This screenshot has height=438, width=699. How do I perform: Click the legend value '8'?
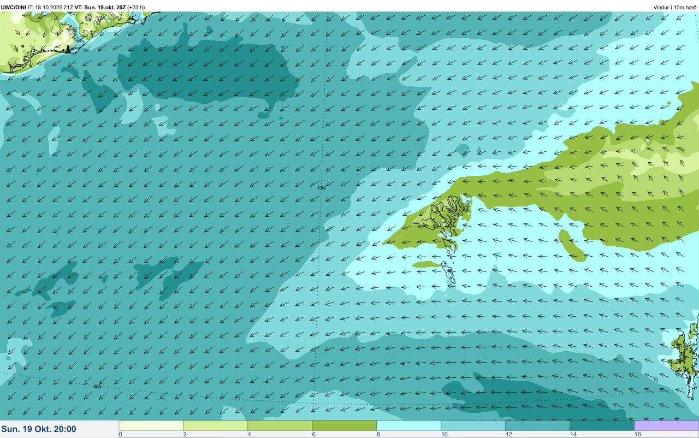click(x=378, y=434)
